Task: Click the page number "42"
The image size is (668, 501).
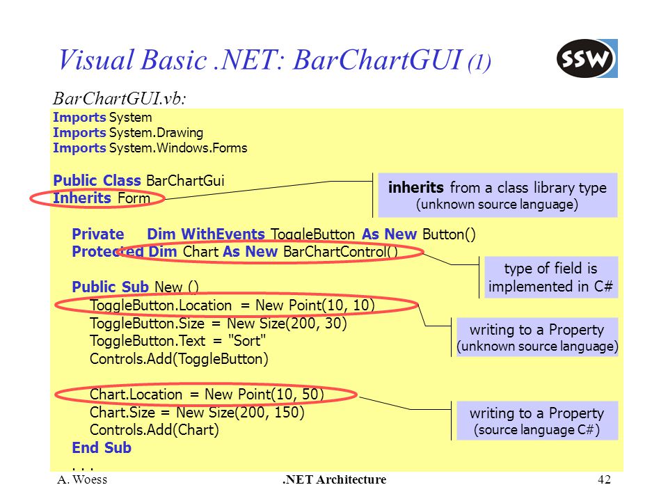Action: point(605,479)
